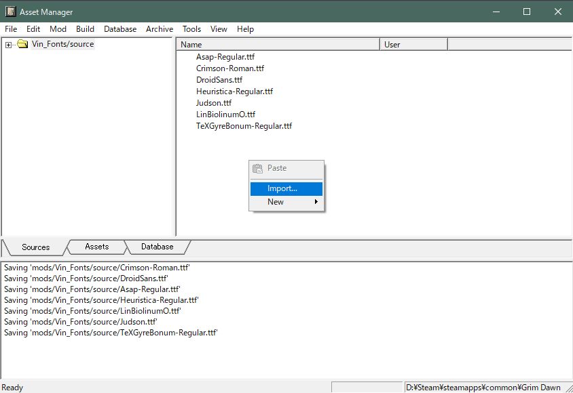Open the Archive menu
The height and width of the screenshot is (393, 573).
pyautogui.click(x=160, y=29)
